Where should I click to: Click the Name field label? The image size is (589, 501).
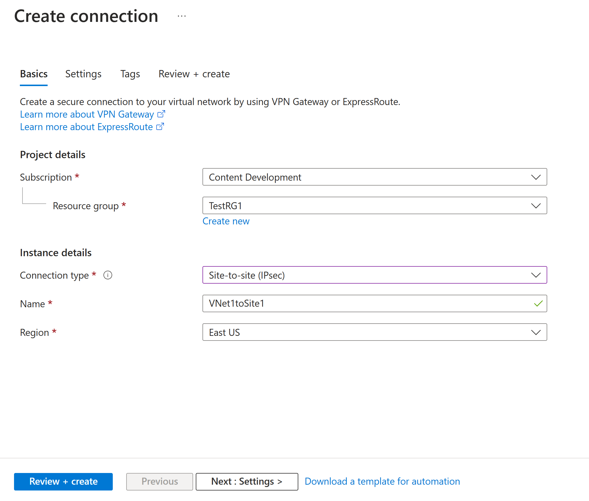click(32, 304)
